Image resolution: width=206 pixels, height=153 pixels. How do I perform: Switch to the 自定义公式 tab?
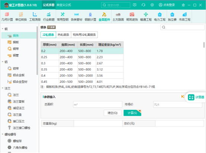[64, 5]
